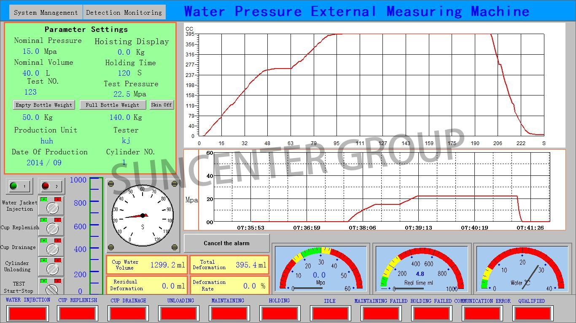Click the Real time ml gauge
Screen dimensions: 576x323
tap(421, 269)
